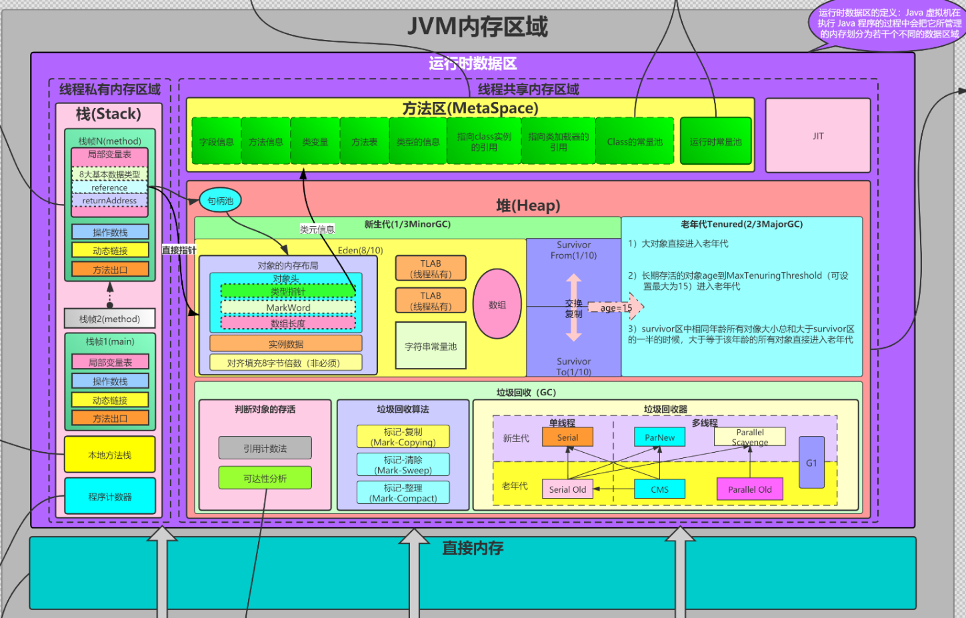This screenshot has height=618, width=966.
Task: Select the 句柄池 ellipse
Action: (x=220, y=201)
